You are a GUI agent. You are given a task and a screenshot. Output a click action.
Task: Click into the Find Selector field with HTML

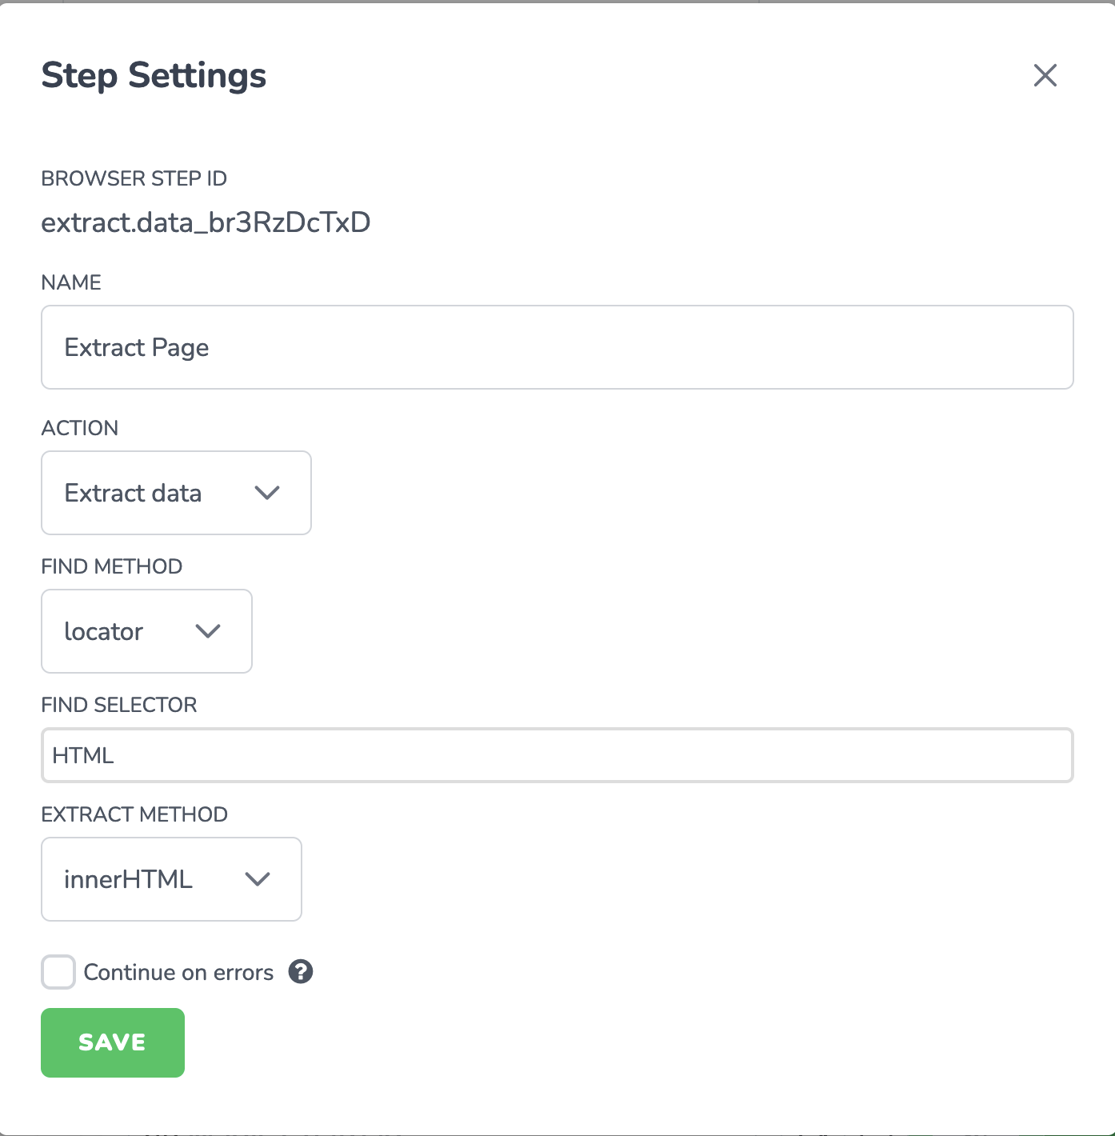click(557, 755)
